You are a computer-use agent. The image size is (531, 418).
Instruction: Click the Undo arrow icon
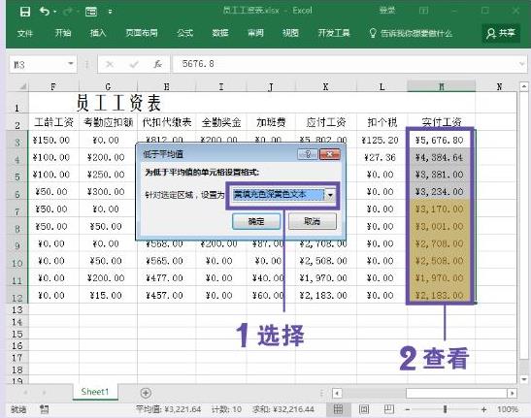click(x=45, y=12)
